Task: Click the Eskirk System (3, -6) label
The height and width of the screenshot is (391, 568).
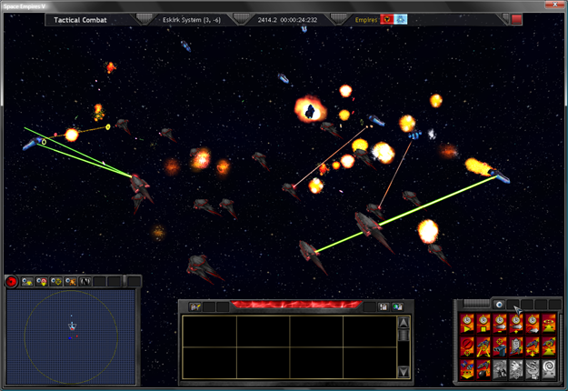Action: pos(192,20)
